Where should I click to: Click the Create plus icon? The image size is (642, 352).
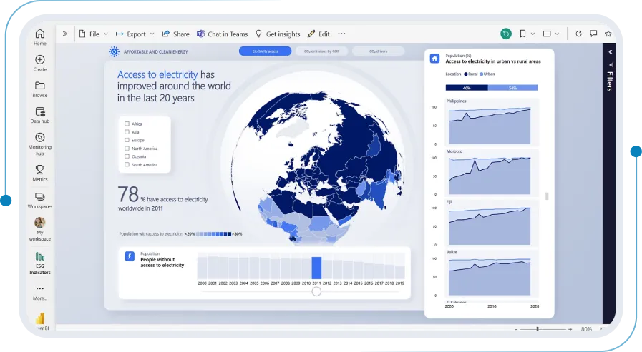(39, 60)
